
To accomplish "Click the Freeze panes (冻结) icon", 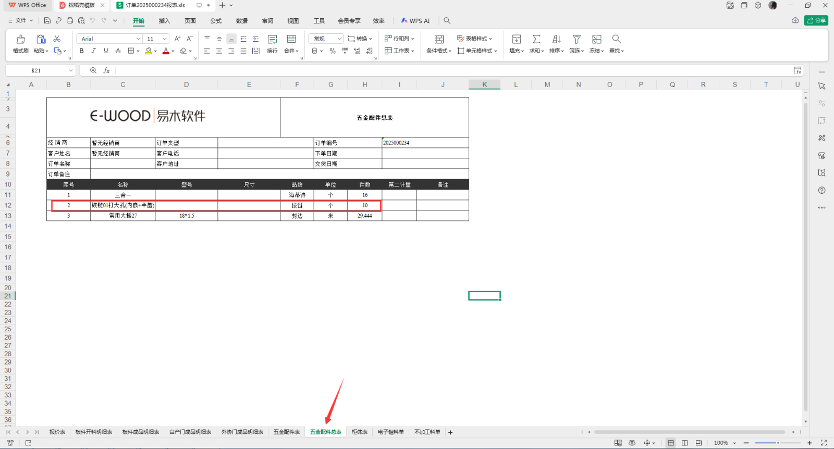I will click(x=596, y=40).
